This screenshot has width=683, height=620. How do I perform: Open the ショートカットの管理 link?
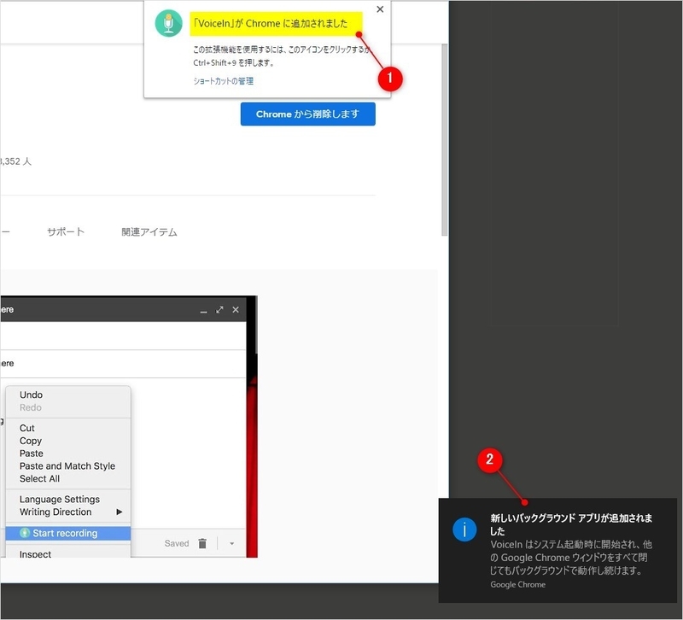[x=223, y=80]
